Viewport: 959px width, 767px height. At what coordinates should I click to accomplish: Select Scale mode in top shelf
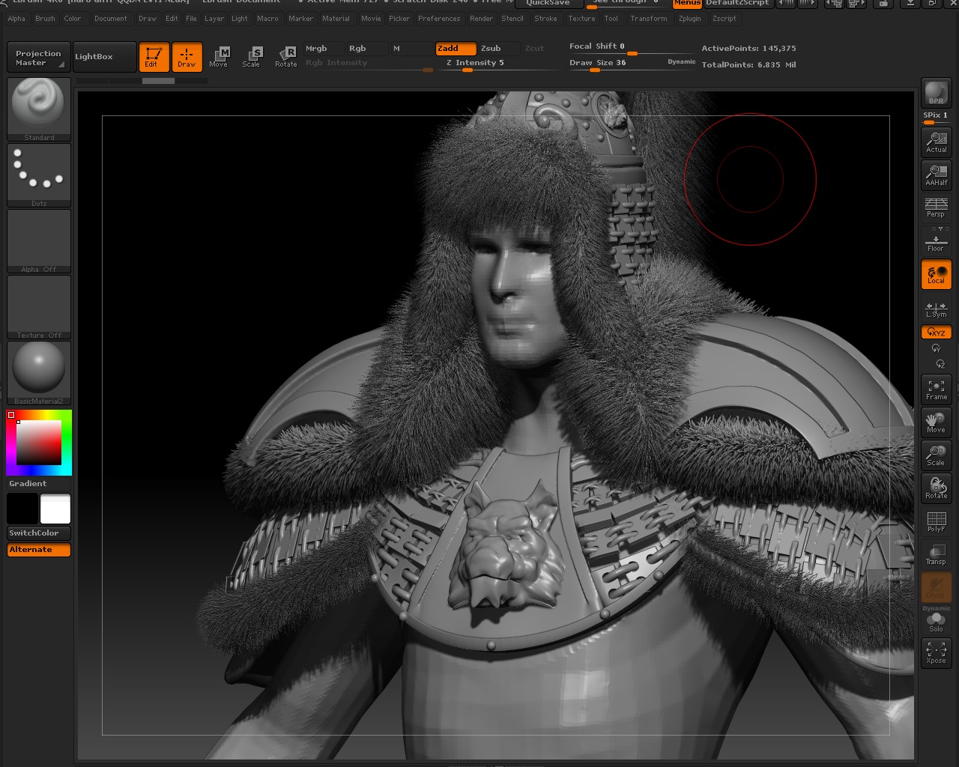tap(252, 57)
